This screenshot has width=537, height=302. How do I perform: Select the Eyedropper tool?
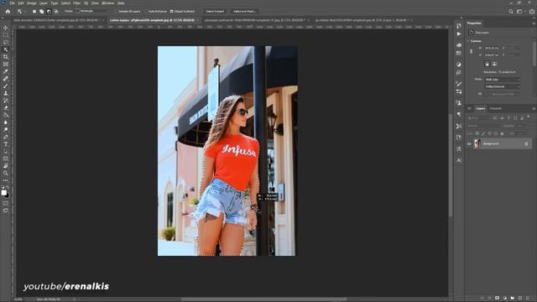[x=6, y=71]
